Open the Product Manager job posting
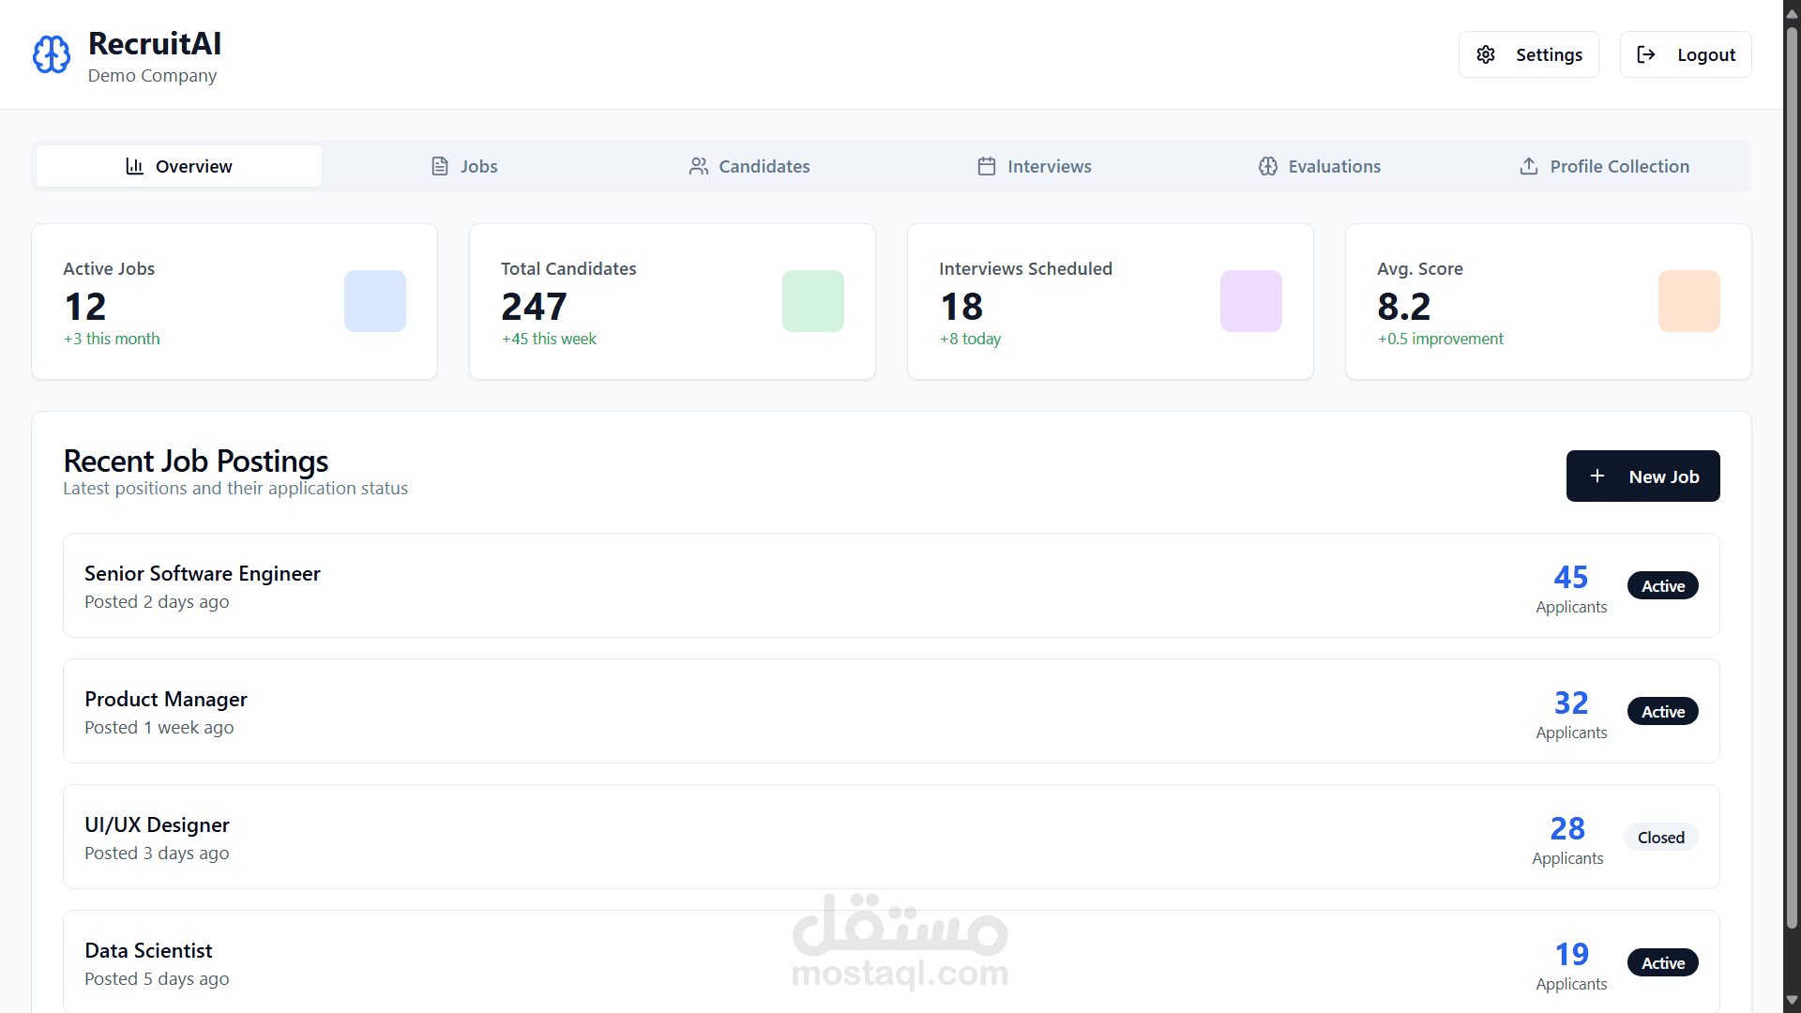Screen dimensions: 1801x1013 pos(166,699)
